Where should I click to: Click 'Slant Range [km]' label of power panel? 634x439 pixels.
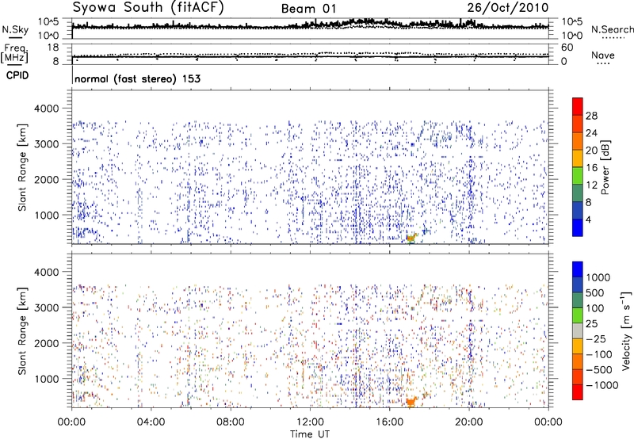pyautogui.click(x=22, y=167)
